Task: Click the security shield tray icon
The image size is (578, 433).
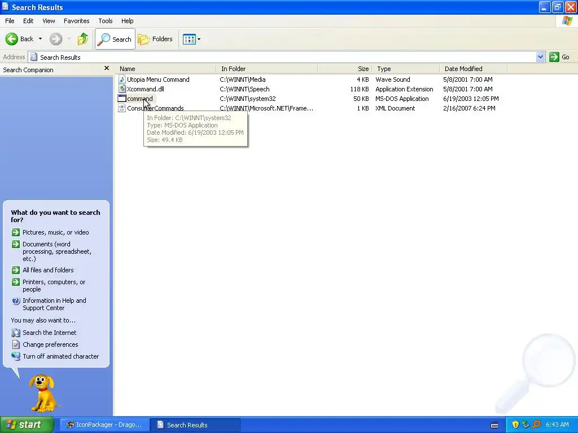Action: click(x=515, y=425)
